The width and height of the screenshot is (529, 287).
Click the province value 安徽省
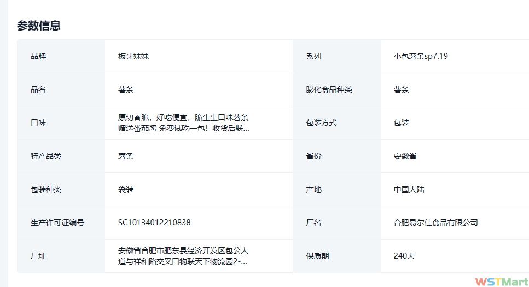click(405, 156)
